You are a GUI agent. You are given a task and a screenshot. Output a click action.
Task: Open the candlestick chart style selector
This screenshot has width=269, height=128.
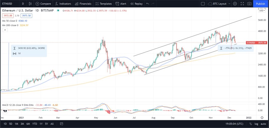(30, 4)
